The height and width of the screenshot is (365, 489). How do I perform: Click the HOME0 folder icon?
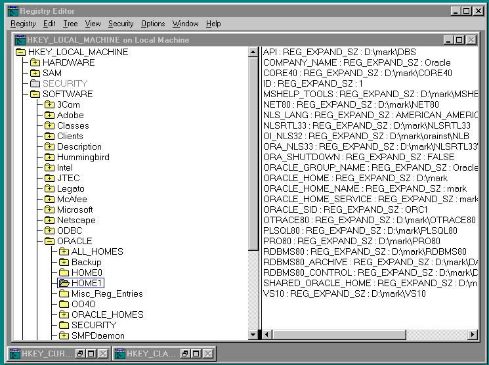(64, 272)
